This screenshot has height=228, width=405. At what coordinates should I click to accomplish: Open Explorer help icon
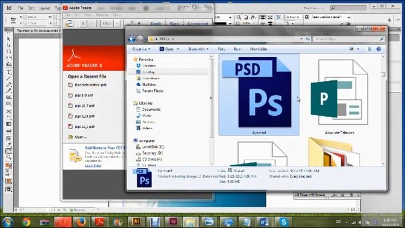pyautogui.click(x=378, y=49)
